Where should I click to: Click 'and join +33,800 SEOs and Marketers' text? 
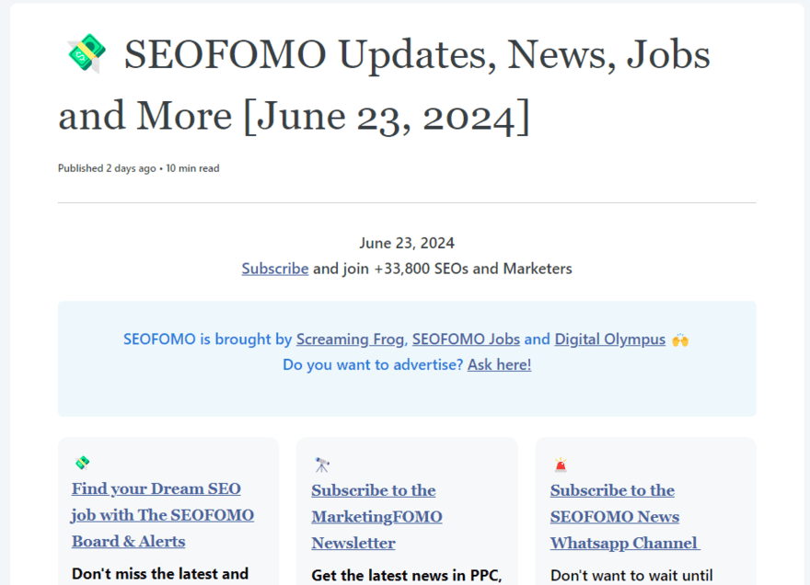pos(443,269)
